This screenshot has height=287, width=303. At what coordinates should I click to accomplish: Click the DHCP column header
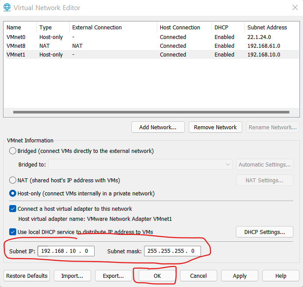click(x=228, y=28)
